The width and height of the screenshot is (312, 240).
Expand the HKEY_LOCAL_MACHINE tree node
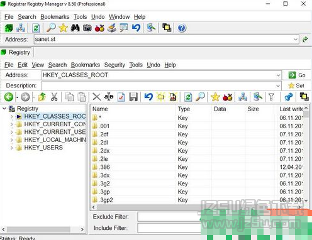coord(11,140)
